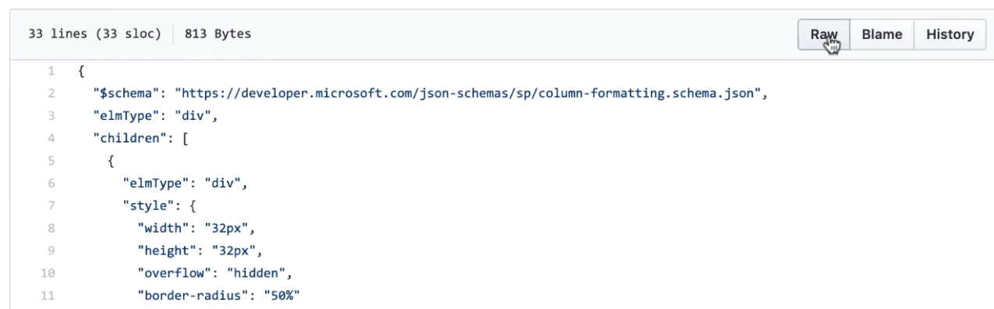This screenshot has height=309, width=994.
Task: Click the 813 Bytes file size text
Action: click(218, 34)
